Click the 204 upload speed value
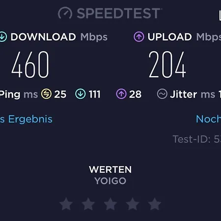 [167, 64]
